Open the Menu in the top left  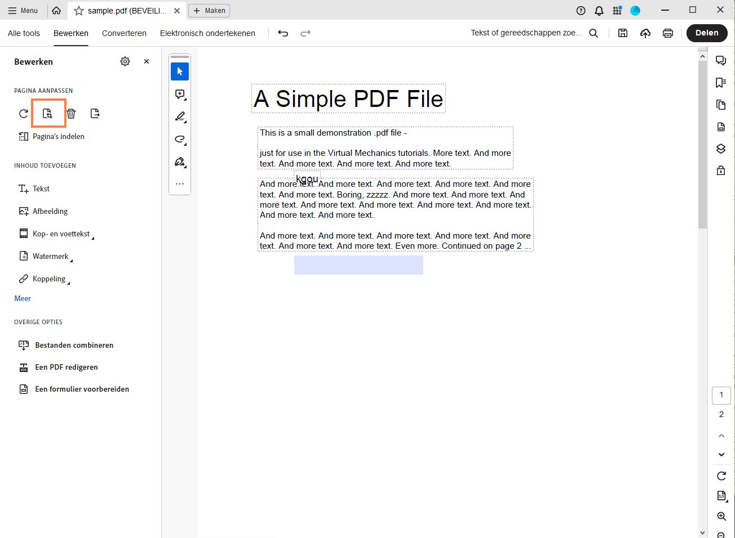24,10
